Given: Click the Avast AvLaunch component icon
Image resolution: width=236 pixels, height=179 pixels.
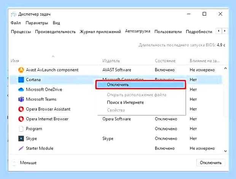Looking at the screenshot, I should click(21, 70).
